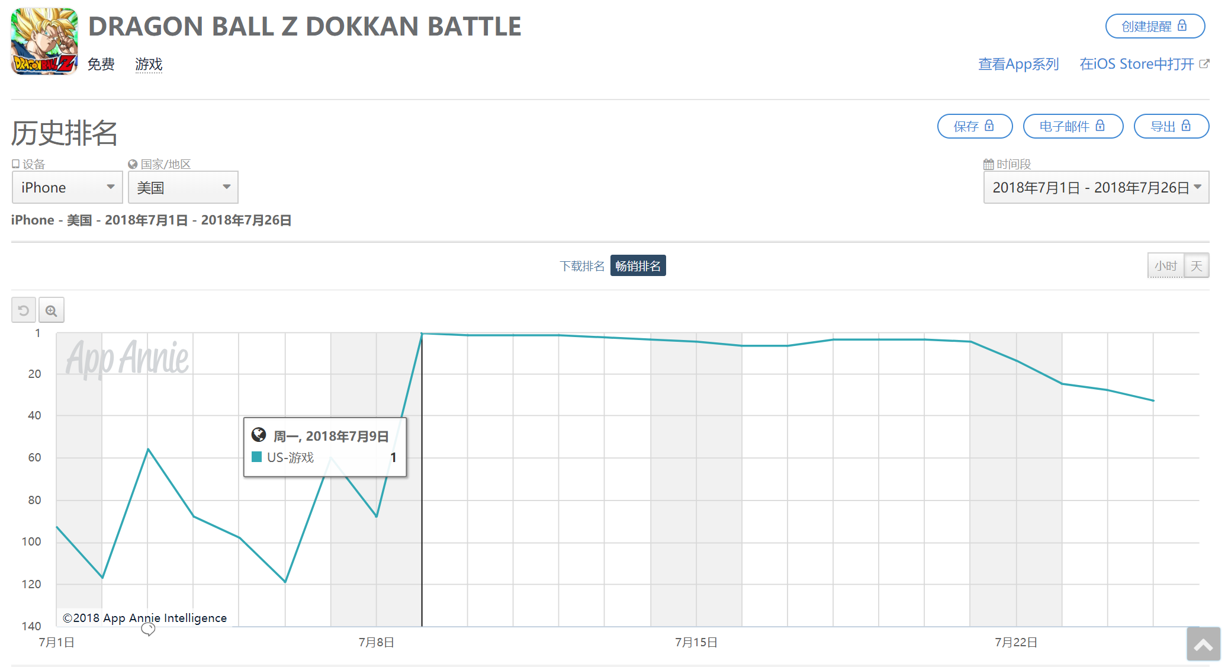Select the 下载排名 downloads ranking tab
The height and width of the screenshot is (667, 1228).
pos(582,266)
